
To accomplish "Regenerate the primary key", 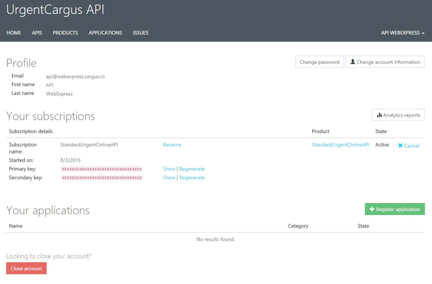I will 192,169.
